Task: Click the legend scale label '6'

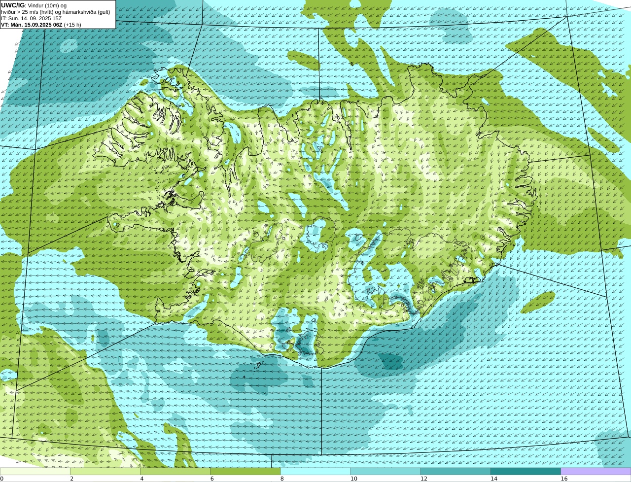Action: [x=212, y=479]
